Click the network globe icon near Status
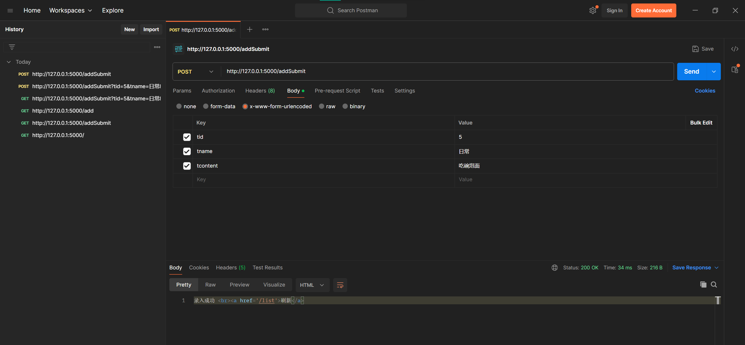The width and height of the screenshot is (745, 345). [x=555, y=268]
